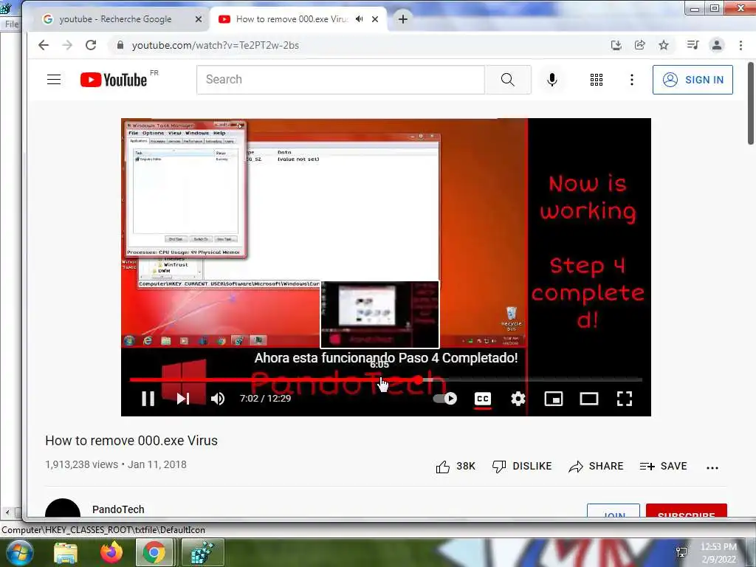Go forward to the next page

pos(67,45)
